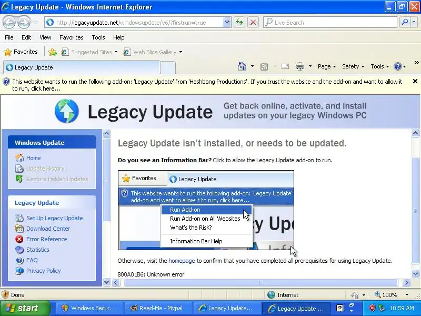Click the Print icon

300,66
